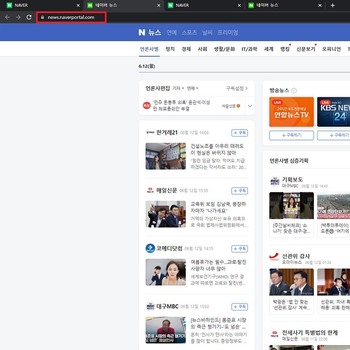Select the 랭킹 menu item

click(x=285, y=49)
